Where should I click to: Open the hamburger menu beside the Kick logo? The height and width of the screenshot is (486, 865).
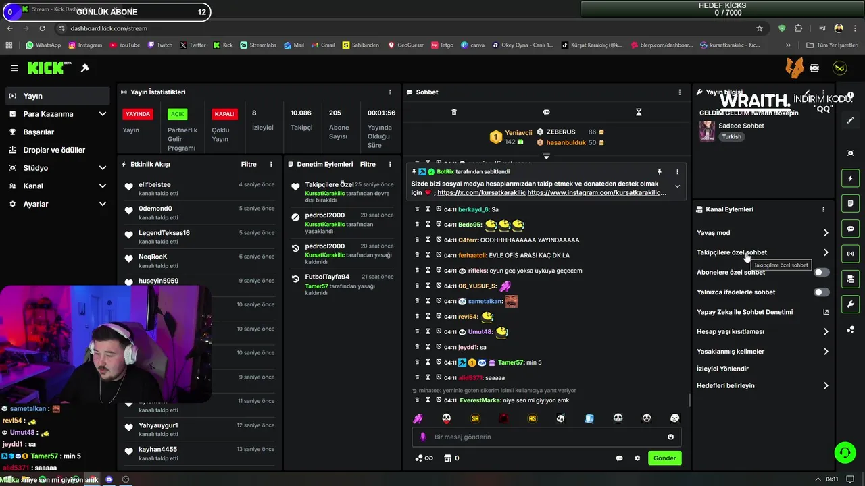pos(14,68)
